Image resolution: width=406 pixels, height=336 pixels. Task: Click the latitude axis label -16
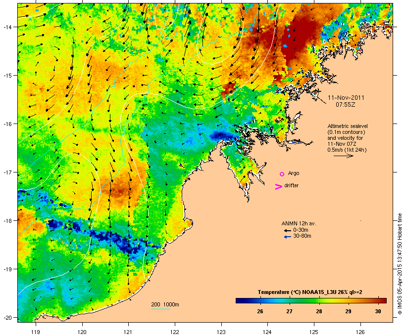pyautogui.click(x=7, y=124)
